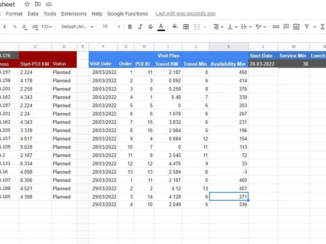Click the Status header cell
The height and width of the screenshot is (244, 326).
coord(64,64)
